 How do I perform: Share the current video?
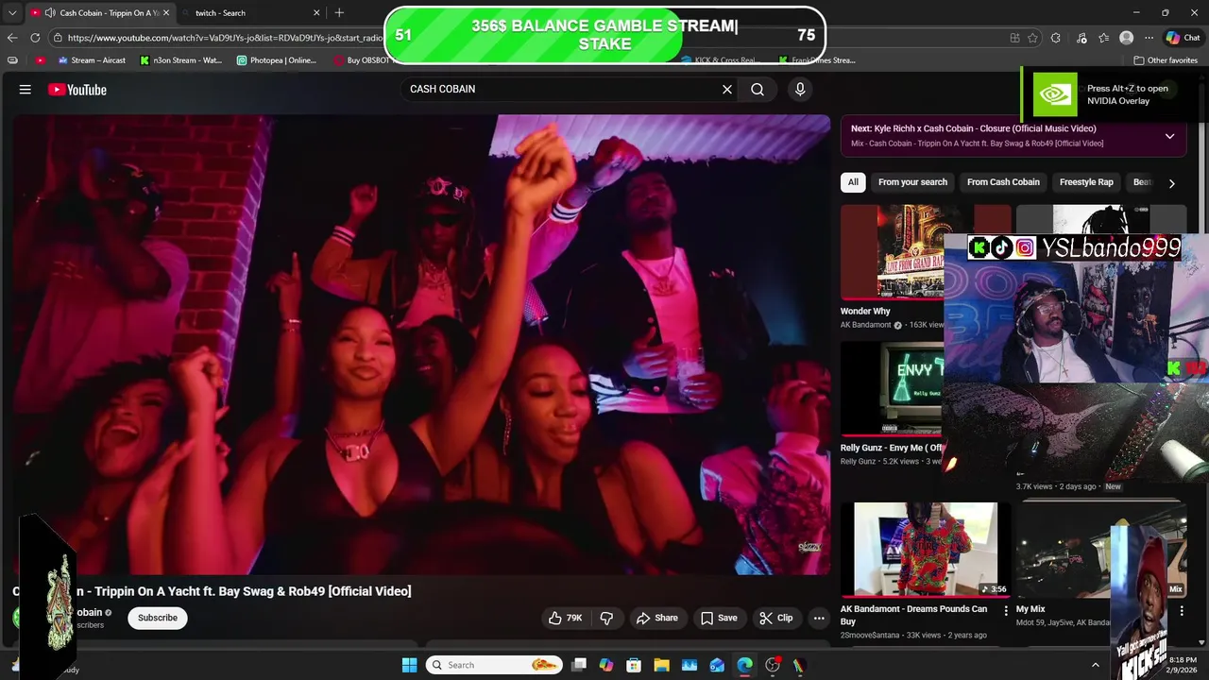tap(656, 618)
